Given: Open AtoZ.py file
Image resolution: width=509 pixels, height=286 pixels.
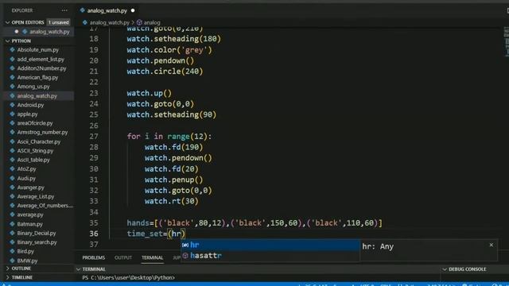Looking at the screenshot, I should [x=26, y=169].
